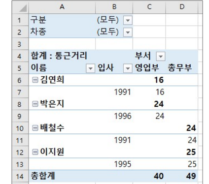
Task: Click the (모두) value in row 2
Action: point(107,32)
